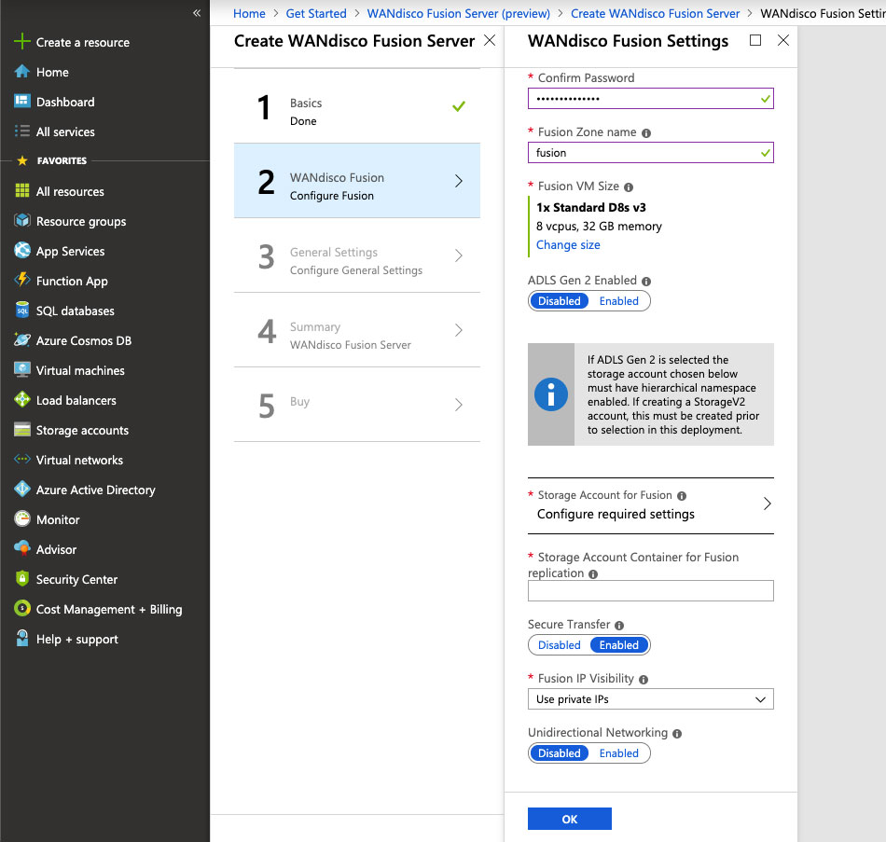Click the Virtual machines monitor icon

point(22,369)
